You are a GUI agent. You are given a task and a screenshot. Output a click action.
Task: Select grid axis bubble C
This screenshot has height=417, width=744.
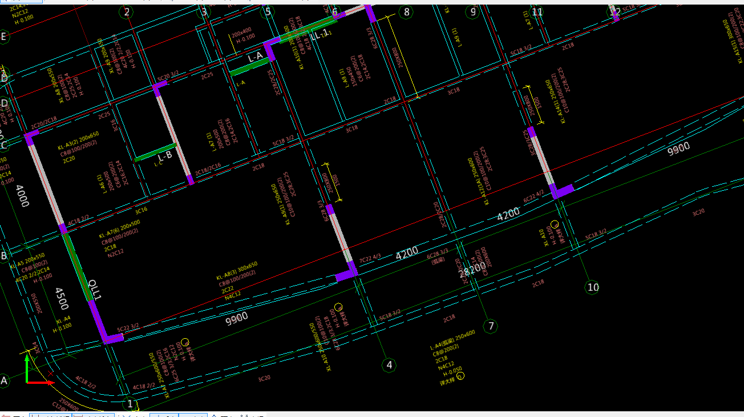click(3, 145)
